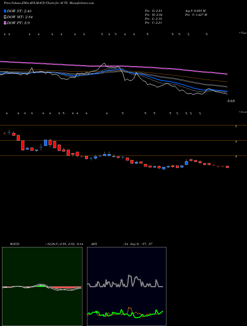This screenshot has height=326, width=247.
Task: Click the blue DOW ST legend swatch
Action: pos(5,11)
